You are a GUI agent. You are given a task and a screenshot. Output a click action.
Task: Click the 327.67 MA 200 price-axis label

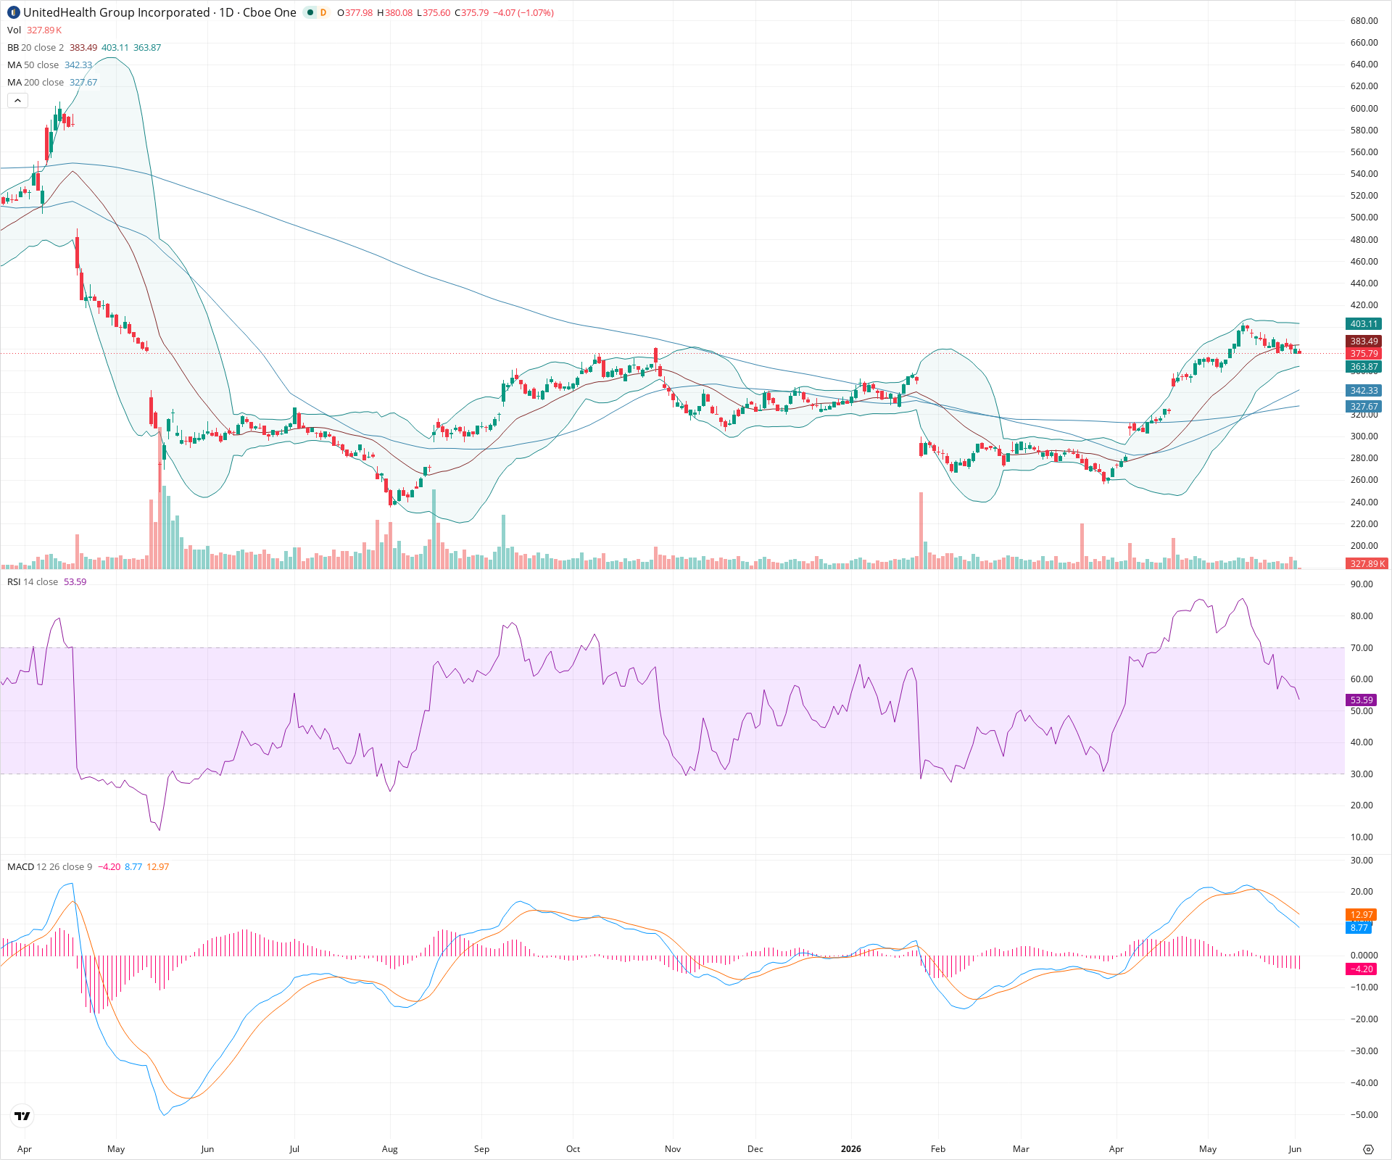pos(1364,407)
